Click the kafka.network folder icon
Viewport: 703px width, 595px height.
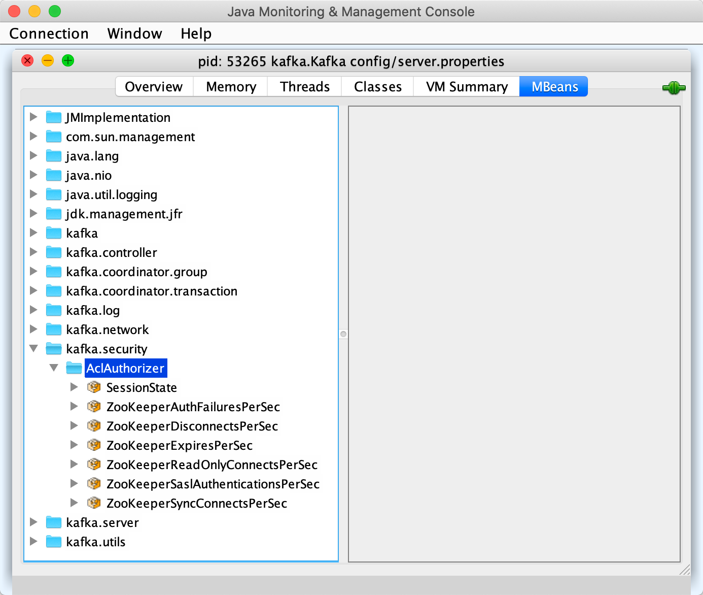point(53,329)
